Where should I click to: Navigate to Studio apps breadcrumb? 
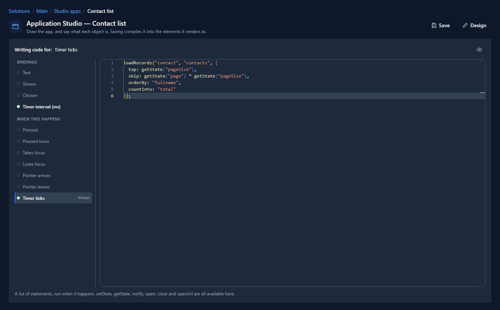(67, 11)
